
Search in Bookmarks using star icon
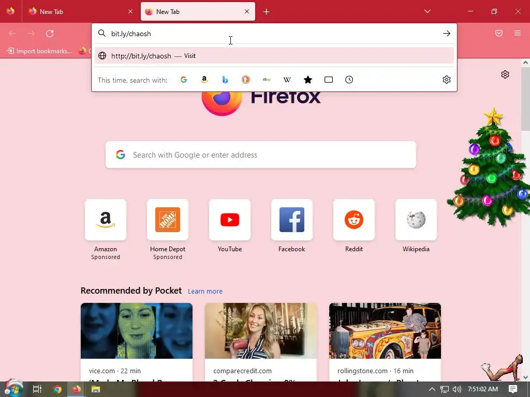[308, 80]
